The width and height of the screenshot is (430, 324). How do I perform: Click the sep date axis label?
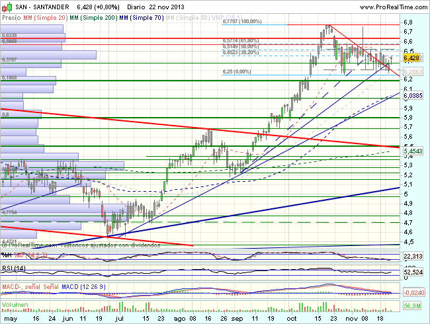(237, 319)
